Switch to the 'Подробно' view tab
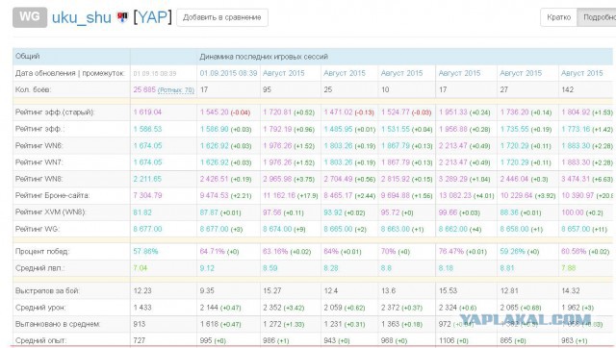 tap(597, 17)
